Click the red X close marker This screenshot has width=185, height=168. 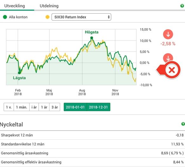(x=172, y=70)
